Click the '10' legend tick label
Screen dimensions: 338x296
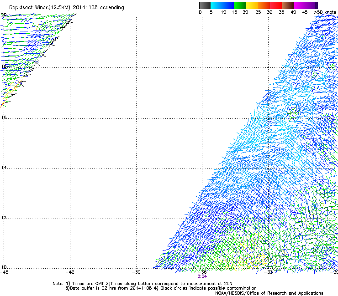(x=223, y=12)
